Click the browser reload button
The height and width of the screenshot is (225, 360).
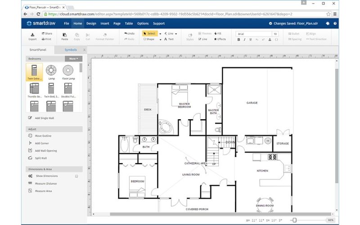point(38,14)
